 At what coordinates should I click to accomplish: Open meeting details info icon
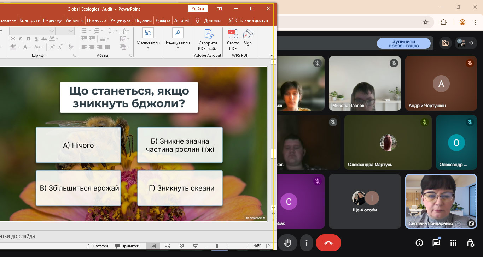click(419, 243)
